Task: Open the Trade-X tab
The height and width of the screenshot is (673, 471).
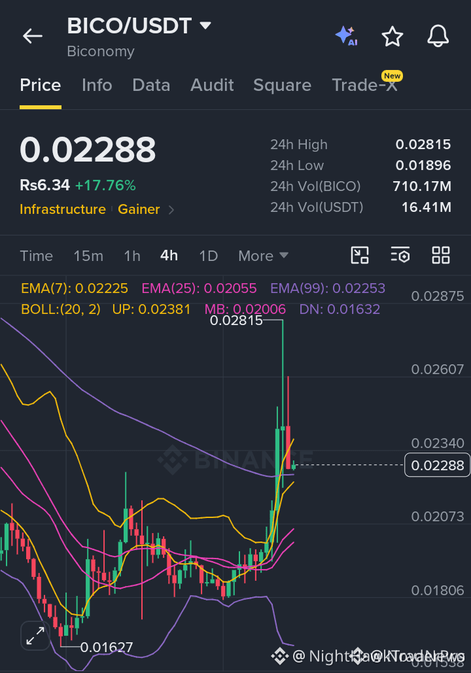Action: 364,85
